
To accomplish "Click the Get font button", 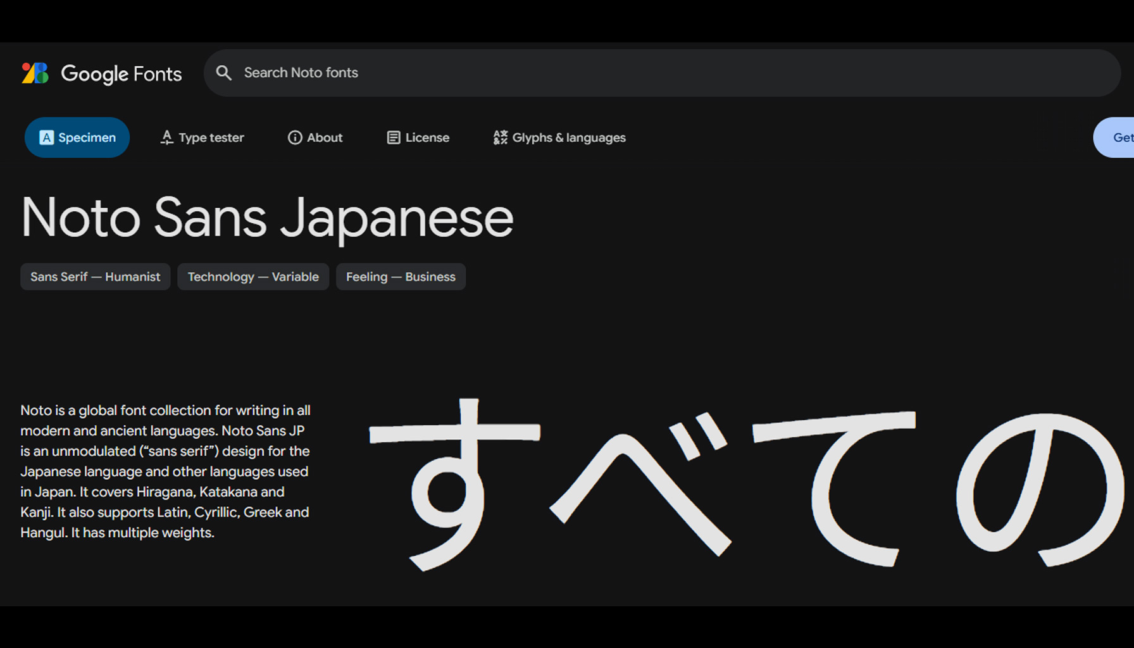I will click(1114, 137).
